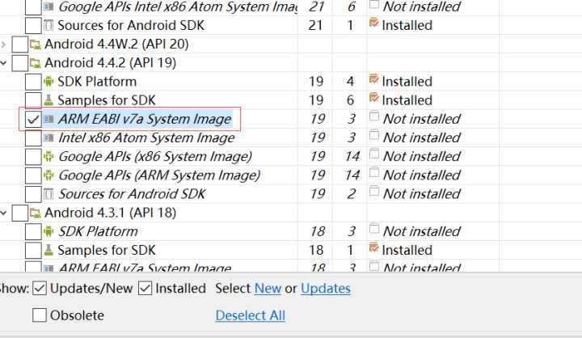Enable the Obsolete checkbox
The height and width of the screenshot is (338, 582).
click(x=40, y=315)
